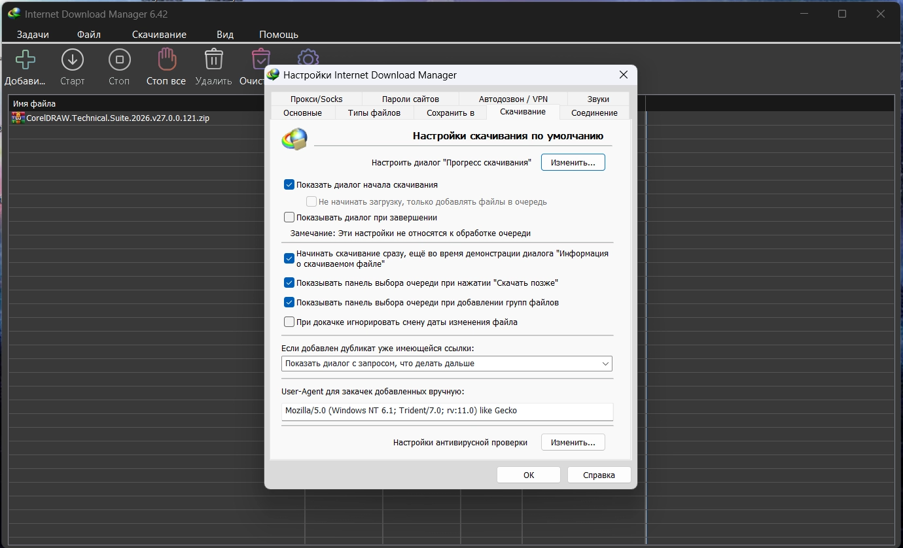This screenshot has height=548, width=903.
Task: Switch to the Автодозвон / VPN tab
Action: click(x=513, y=99)
